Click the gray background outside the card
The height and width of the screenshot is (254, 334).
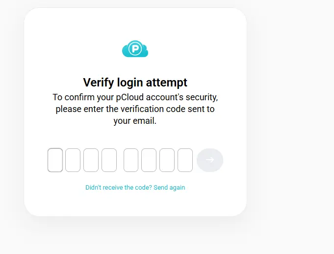(x=290, y=128)
